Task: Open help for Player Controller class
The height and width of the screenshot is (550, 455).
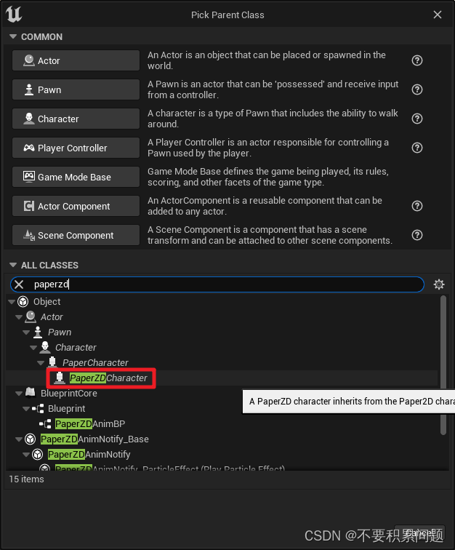Action: [416, 148]
